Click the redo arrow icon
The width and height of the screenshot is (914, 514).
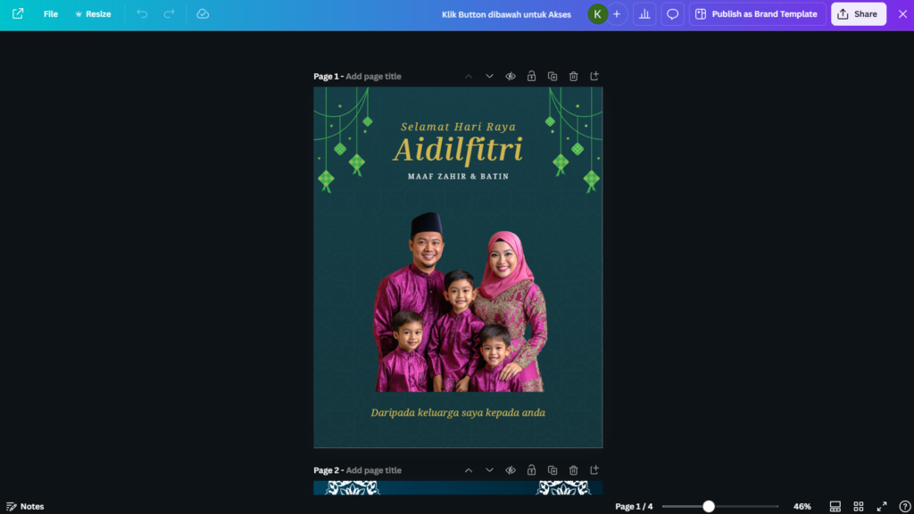point(169,14)
